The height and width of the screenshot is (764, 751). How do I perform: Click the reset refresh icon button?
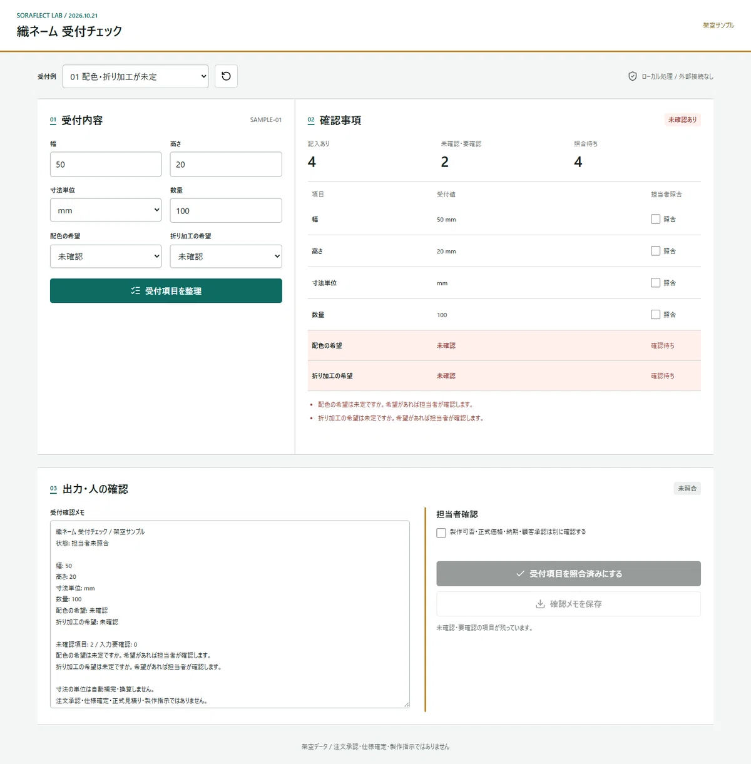coord(226,76)
